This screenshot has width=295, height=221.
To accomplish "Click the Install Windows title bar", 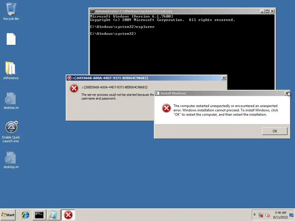I will point(222,93).
